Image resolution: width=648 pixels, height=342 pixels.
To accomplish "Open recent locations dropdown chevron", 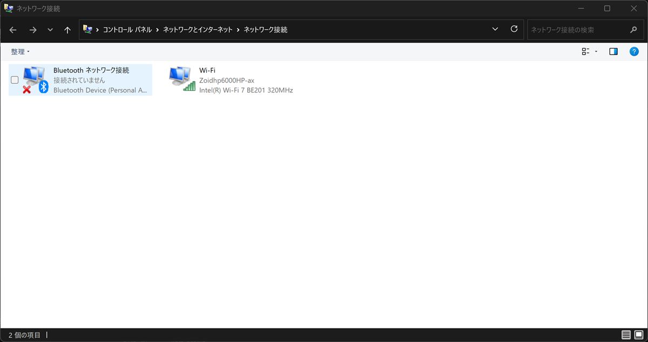I will (x=50, y=30).
